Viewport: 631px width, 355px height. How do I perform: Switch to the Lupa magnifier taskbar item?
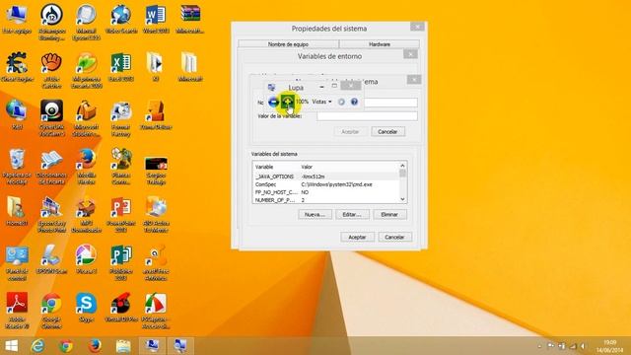pos(180,346)
